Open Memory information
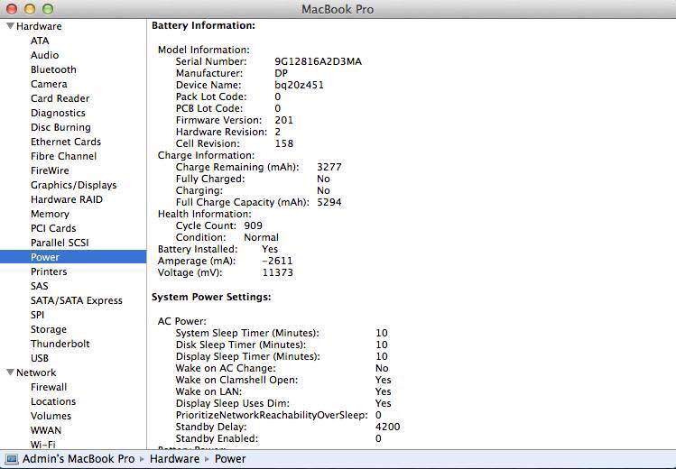The height and width of the screenshot is (469, 676). pyautogui.click(x=50, y=214)
